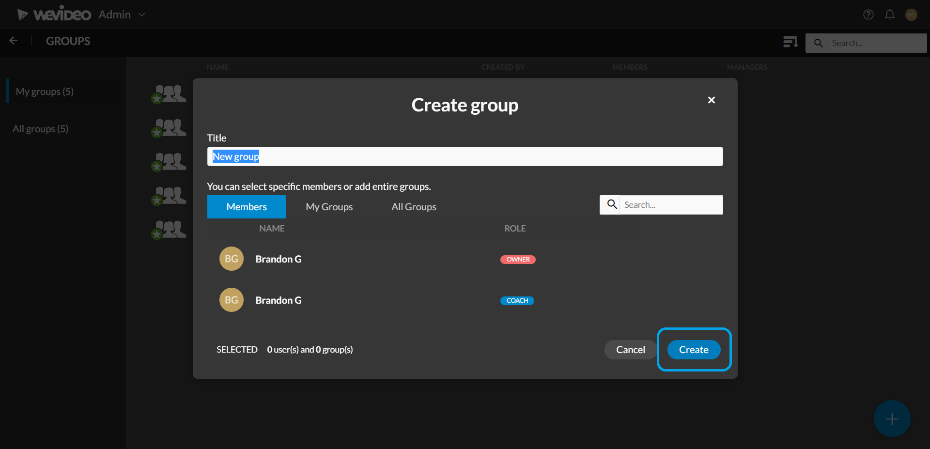The image size is (930, 449).
Task: Click the New group title field
Action: point(465,156)
